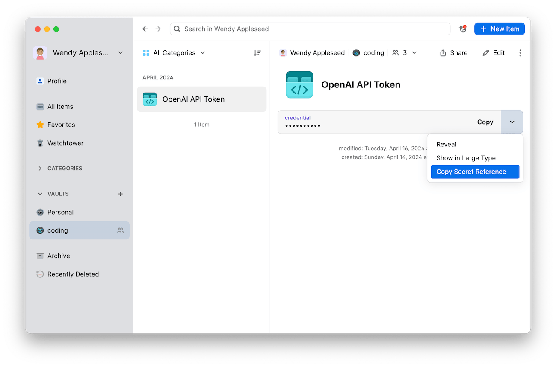Expand the shared members count chevron
This screenshot has height=367, width=556.
pyautogui.click(x=413, y=53)
